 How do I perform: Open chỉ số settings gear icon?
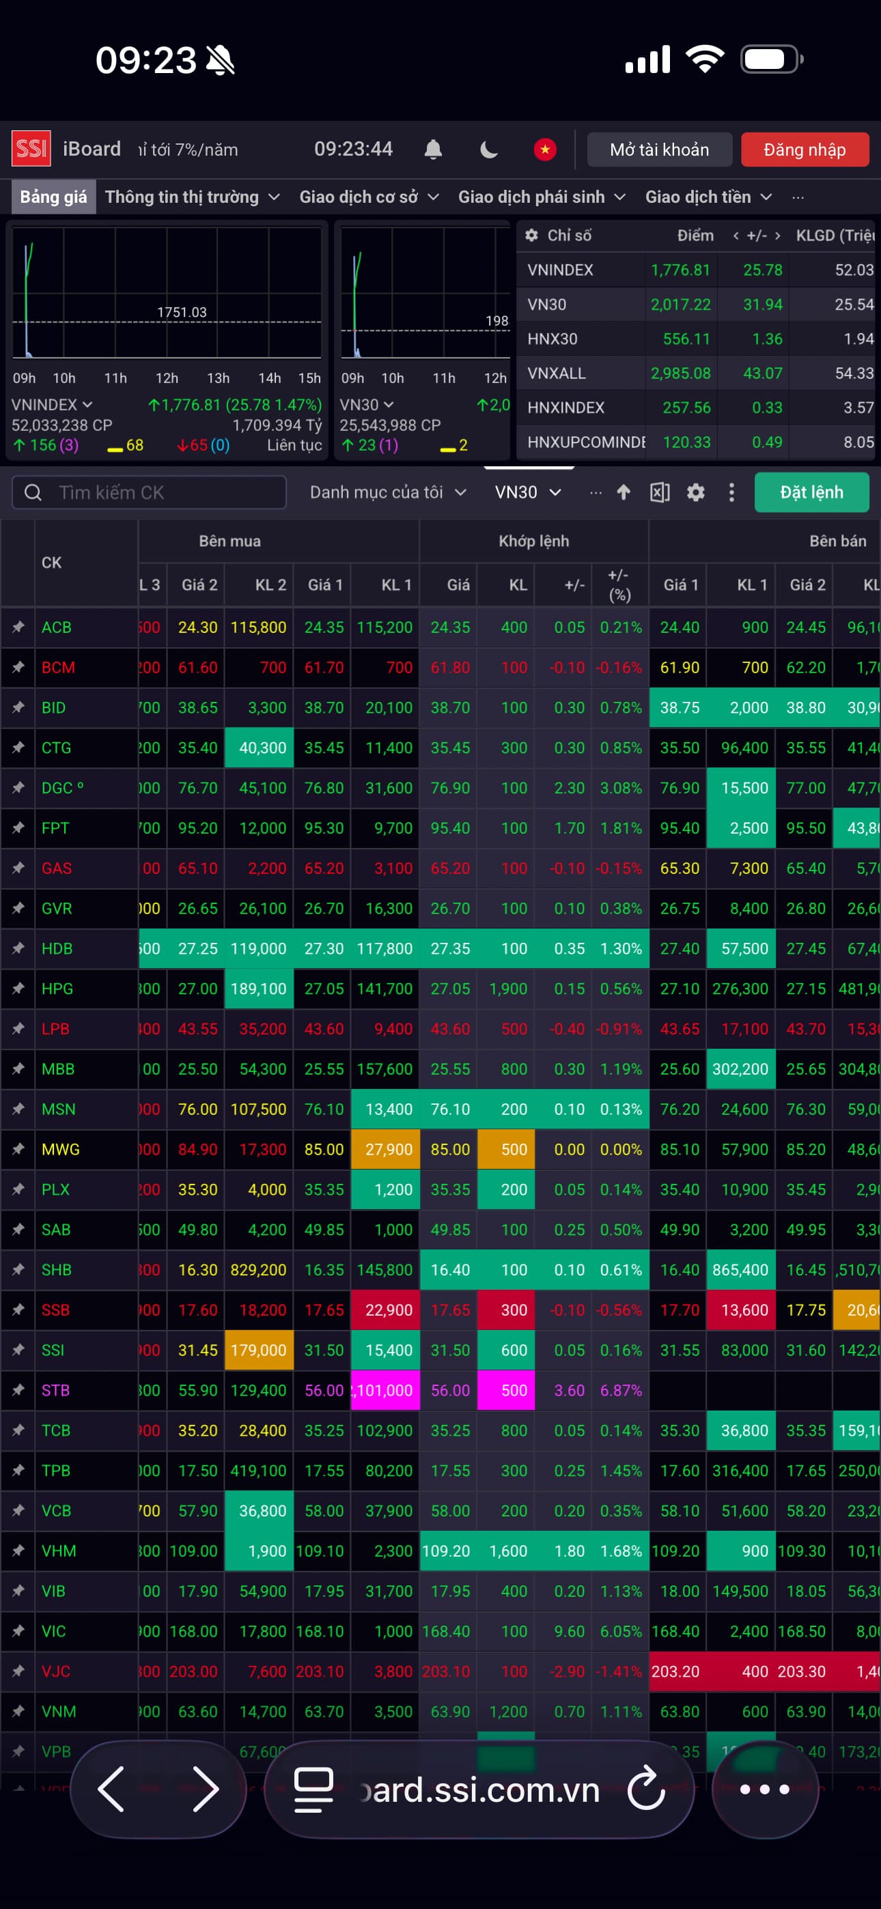531,236
